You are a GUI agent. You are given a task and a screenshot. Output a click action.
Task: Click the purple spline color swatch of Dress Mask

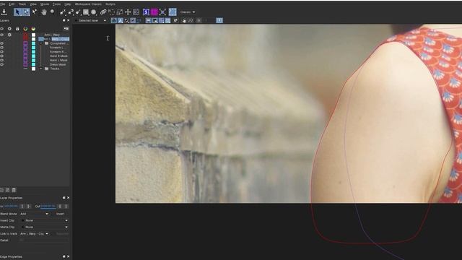(x=25, y=64)
